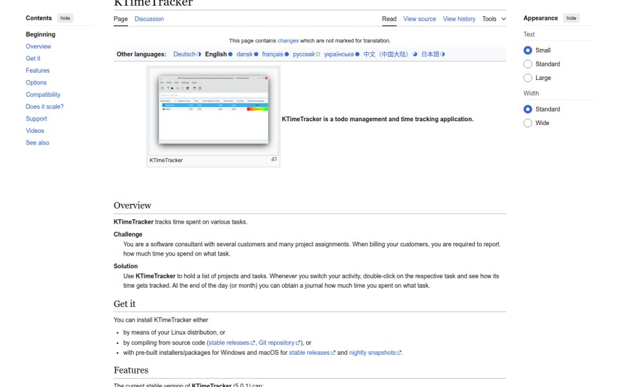
Task: Click the Overview section heading
Action: pos(132,205)
